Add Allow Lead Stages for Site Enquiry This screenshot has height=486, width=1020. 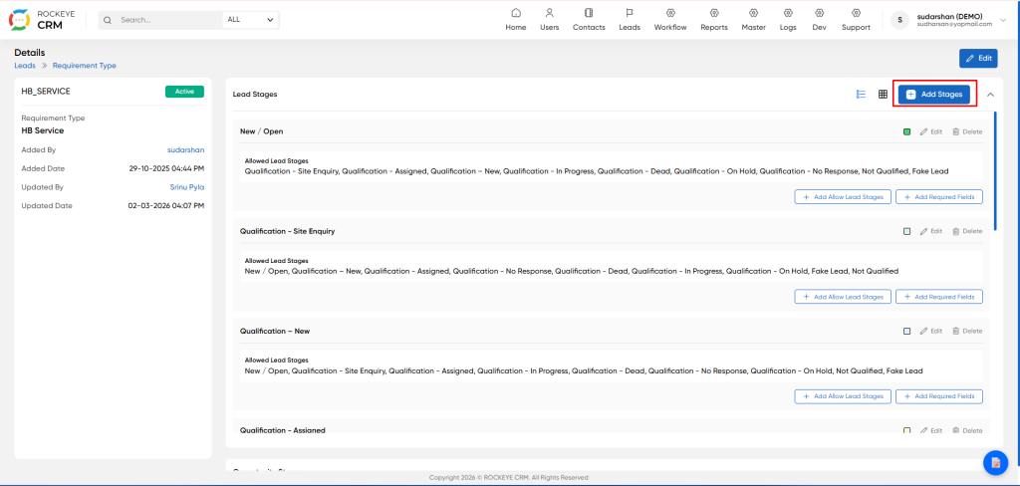[x=843, y=297]
